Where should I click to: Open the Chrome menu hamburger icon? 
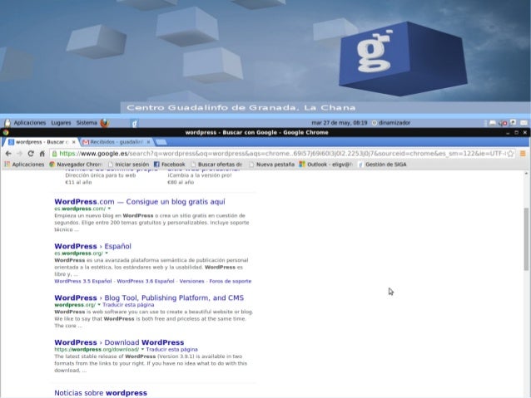(523, 154)
